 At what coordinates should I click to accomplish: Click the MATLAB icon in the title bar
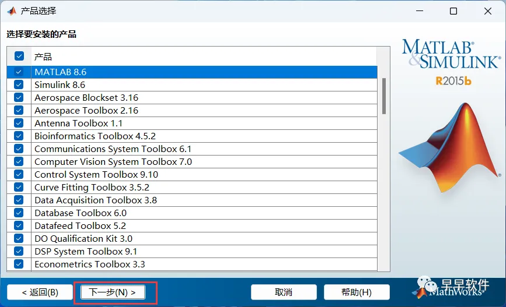tap(12, 11)
